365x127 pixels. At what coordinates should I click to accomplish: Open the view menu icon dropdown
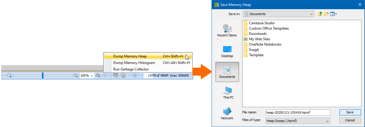[x=333, y=14]
